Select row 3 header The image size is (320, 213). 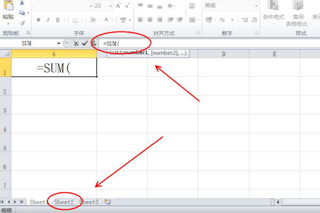point(5,105)
